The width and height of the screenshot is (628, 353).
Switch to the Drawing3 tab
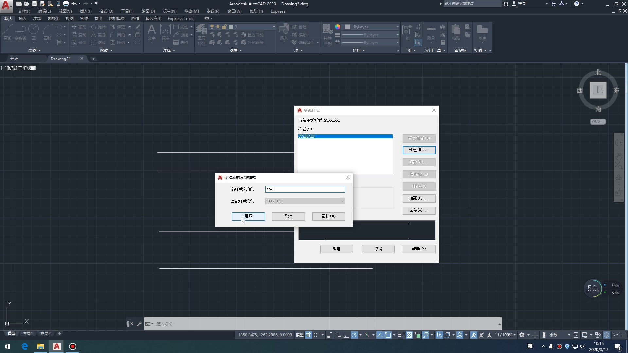61,59
